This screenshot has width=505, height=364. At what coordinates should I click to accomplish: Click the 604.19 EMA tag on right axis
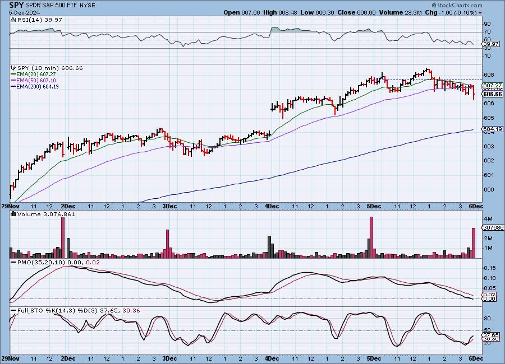tap(493, 129)
